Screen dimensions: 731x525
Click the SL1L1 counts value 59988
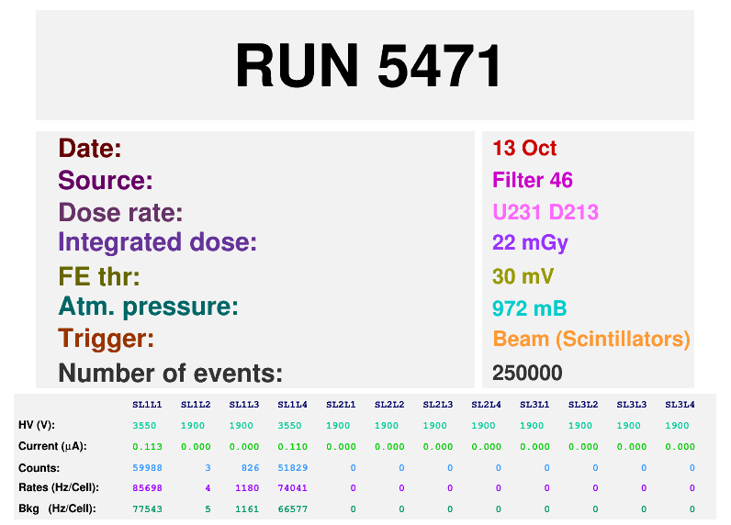[x=147, y=467]
